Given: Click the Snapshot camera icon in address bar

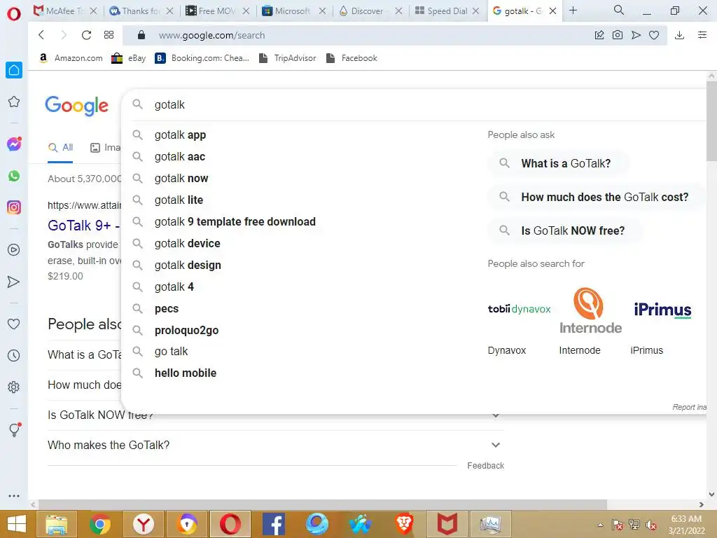Looking at the screenshot, I should click(x=618, y=35).
